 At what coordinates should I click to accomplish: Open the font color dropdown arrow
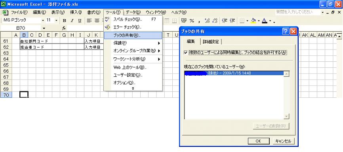click(270, 21)
